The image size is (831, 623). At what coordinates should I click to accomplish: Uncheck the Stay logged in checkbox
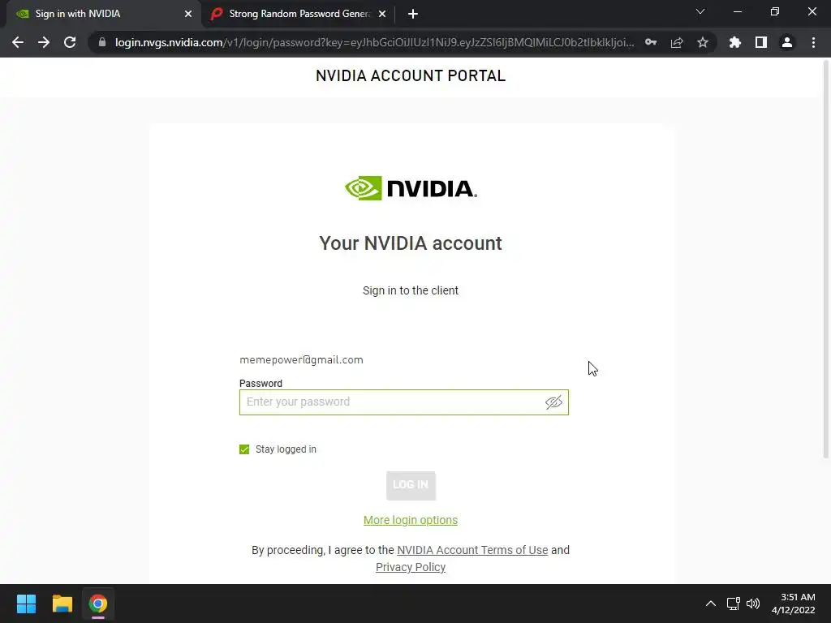[x=244, y=449]
